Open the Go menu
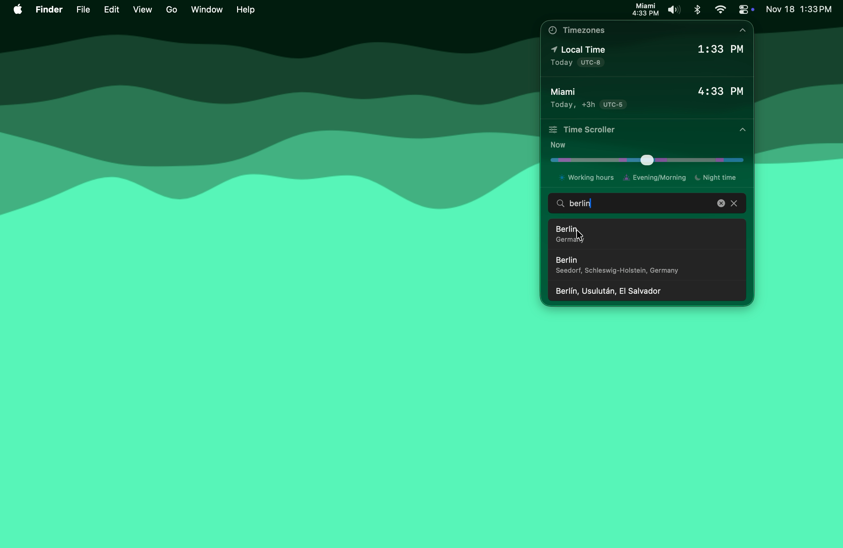The width and height of the screenshot is (843, 548). tap(171, 9)
